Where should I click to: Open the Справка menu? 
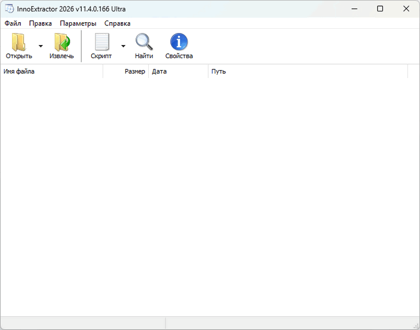(x=118, y=23)
